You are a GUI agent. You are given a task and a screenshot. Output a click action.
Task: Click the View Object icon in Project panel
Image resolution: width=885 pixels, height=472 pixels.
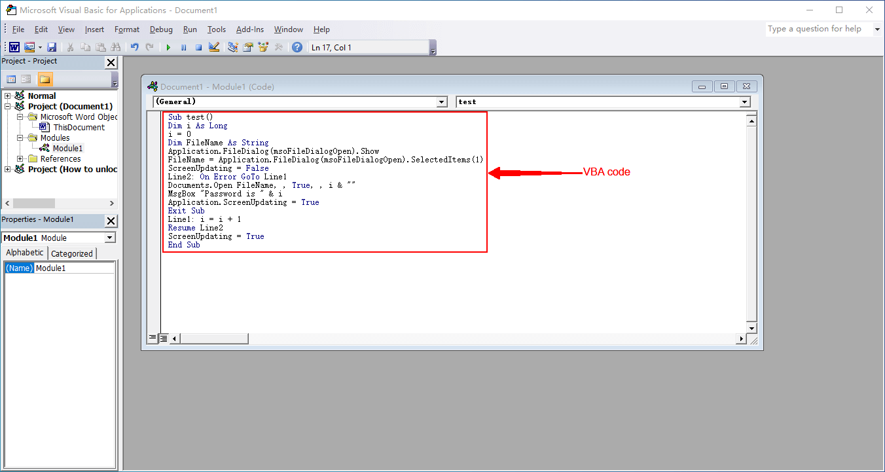pos(26,79)
